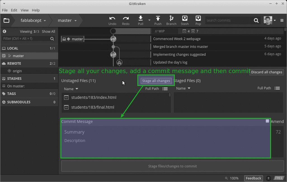The height and width of the screenshot is (182, 287).
Task: Click the Feedback button
Action: coord(253,178)
